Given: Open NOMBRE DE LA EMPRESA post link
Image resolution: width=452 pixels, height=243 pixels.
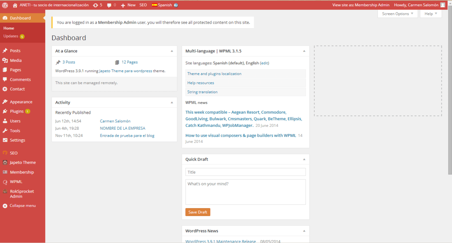Looking at the screenshot, I should [x=122, y=128].
